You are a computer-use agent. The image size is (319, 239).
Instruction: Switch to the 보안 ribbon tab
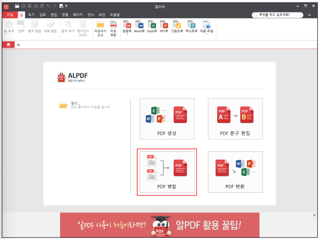[102, 15]
